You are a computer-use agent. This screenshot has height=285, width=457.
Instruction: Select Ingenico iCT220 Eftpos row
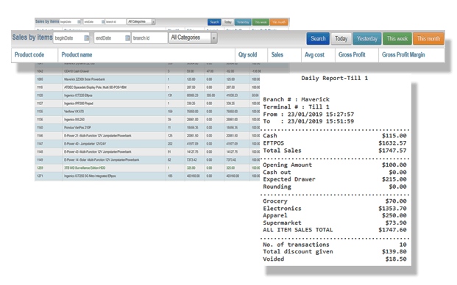click(147, 95)
